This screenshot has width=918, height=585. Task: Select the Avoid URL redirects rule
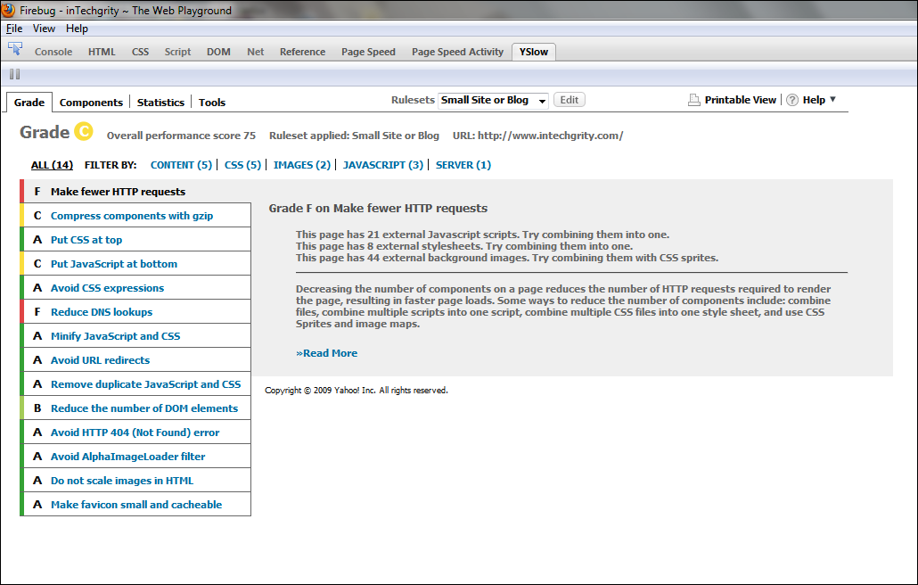[x=135, y=359]
